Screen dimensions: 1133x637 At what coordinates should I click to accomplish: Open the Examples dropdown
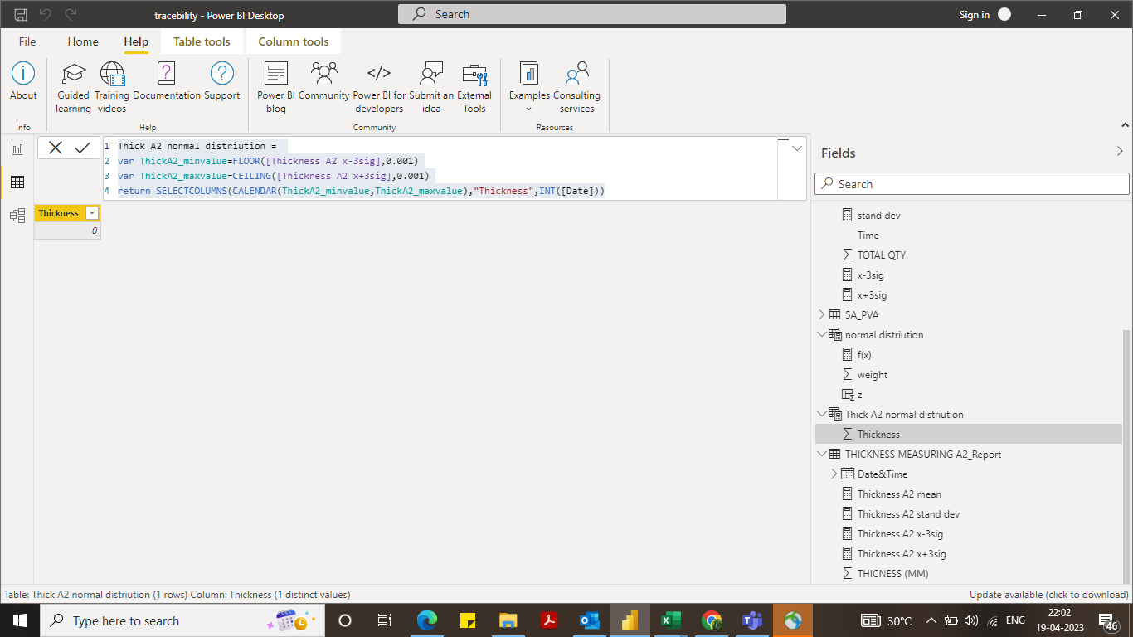click(x=529, y=87)
